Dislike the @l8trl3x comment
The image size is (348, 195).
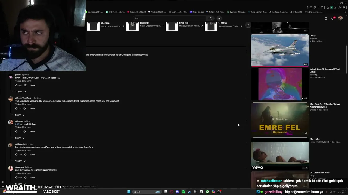[25, 85]
